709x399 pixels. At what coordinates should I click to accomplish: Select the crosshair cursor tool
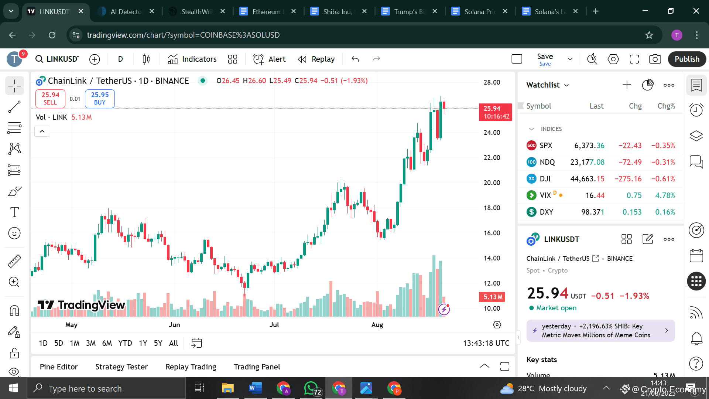click(14, 86)
